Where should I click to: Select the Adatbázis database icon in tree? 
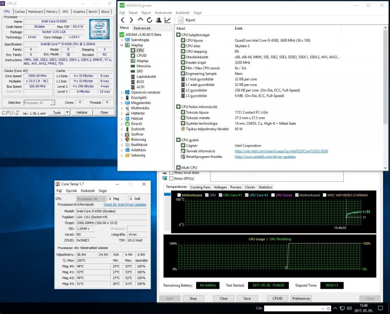128,150
